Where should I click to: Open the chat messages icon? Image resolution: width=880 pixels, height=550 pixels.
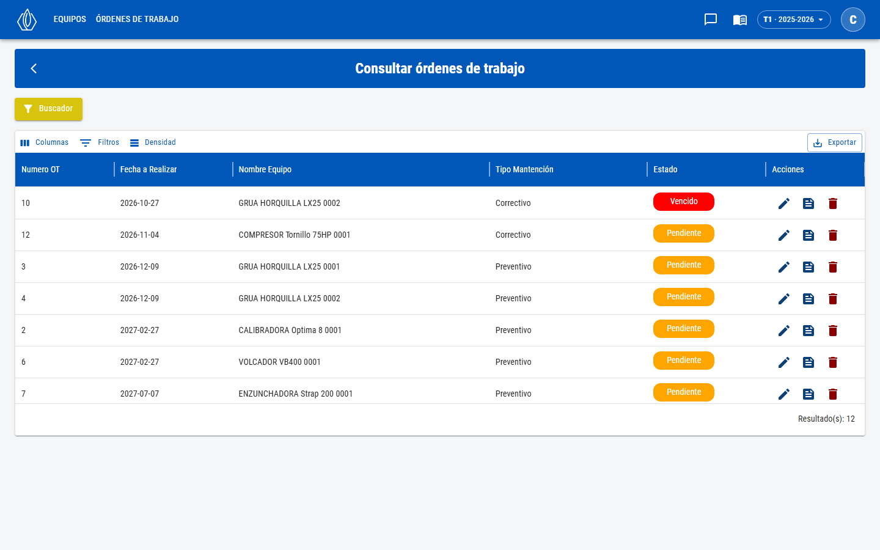coord(711,20)
